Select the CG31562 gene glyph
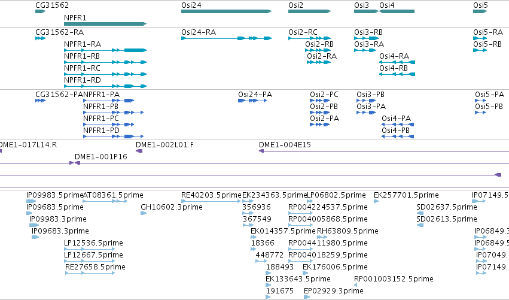 tap(40, 11)
